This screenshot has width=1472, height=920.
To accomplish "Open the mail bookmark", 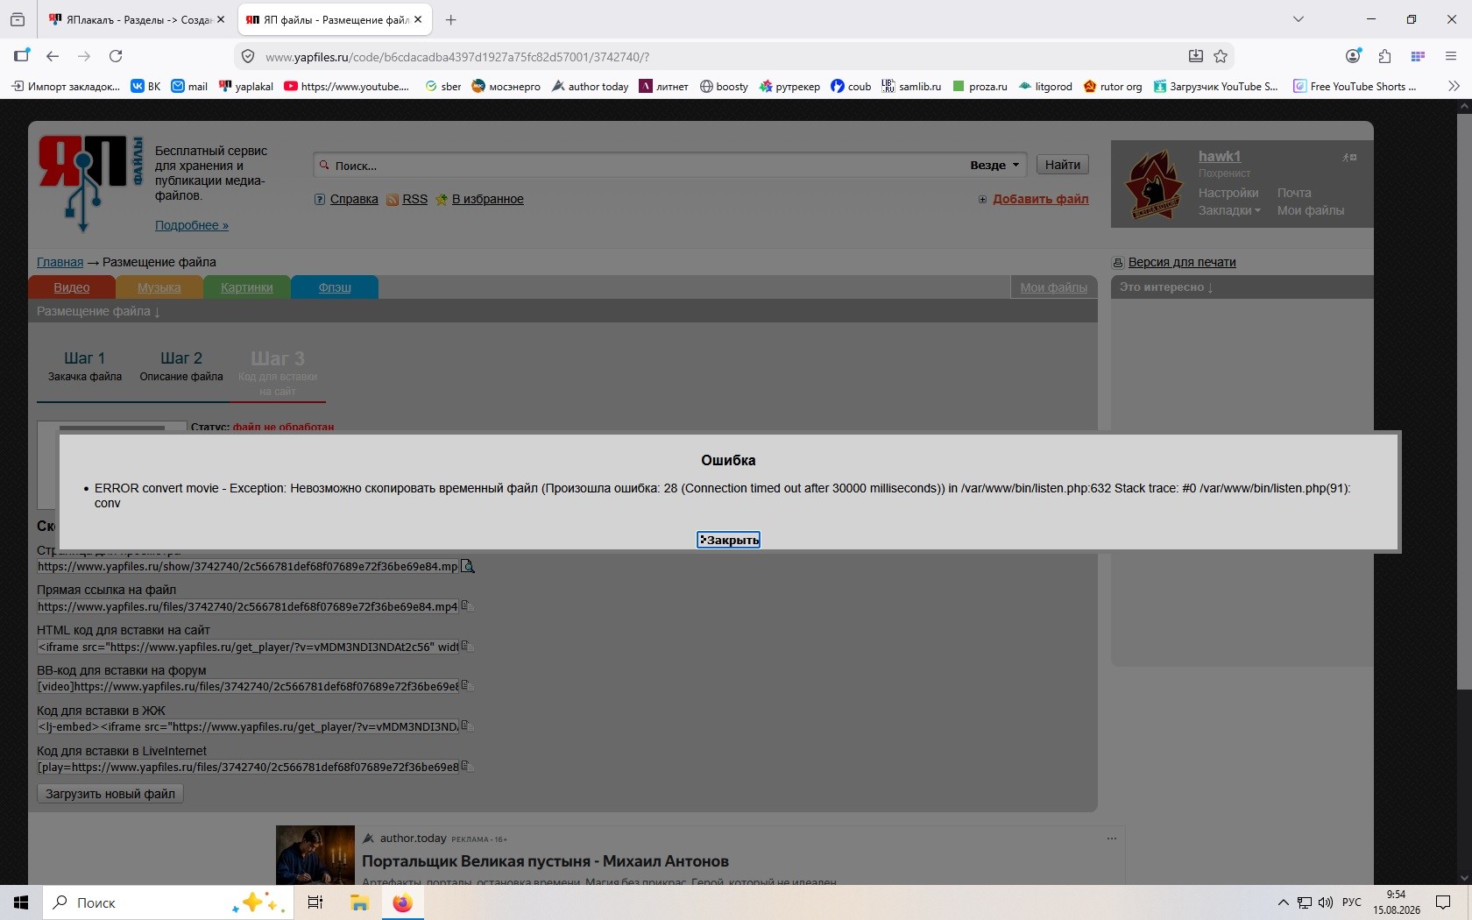I will pos(189,86).
